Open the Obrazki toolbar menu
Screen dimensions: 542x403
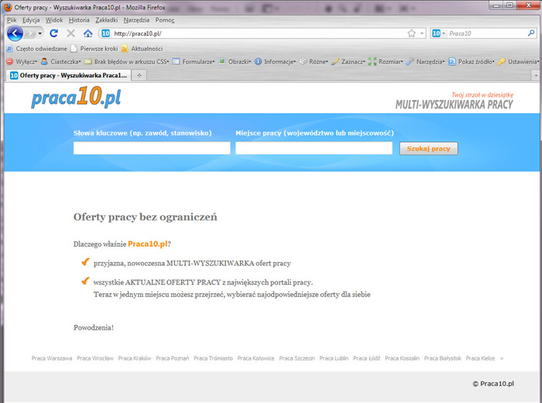pos(235,62)
